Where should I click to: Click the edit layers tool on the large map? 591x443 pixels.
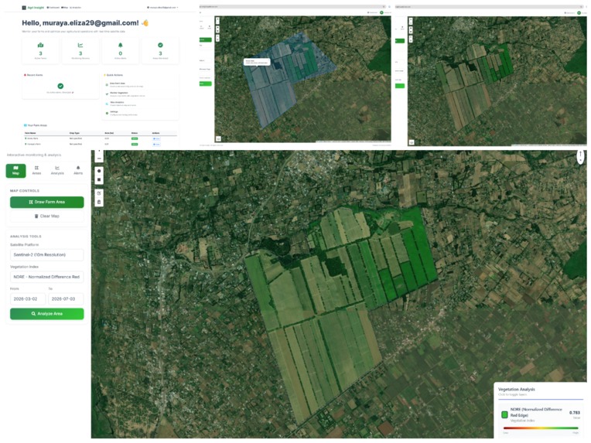pyautogui.click(x=99, y=193)
